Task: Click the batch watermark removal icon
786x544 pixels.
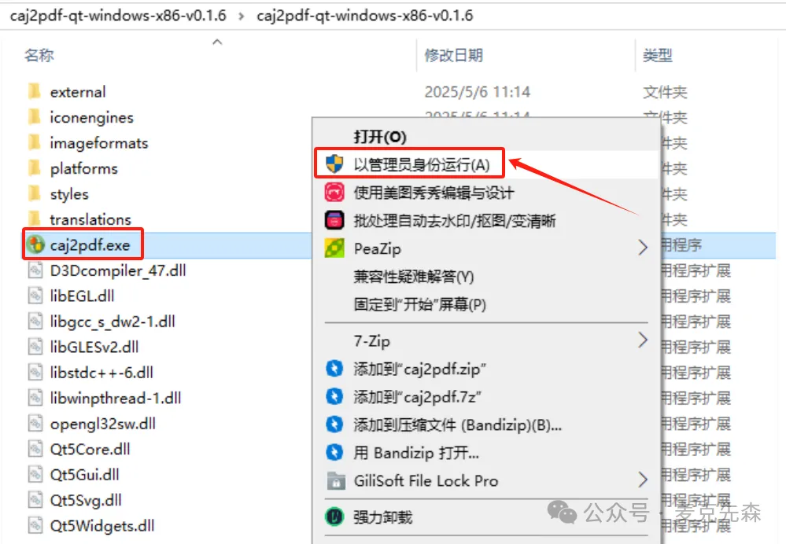Action: pyautogui.click(x=334, y=220)
